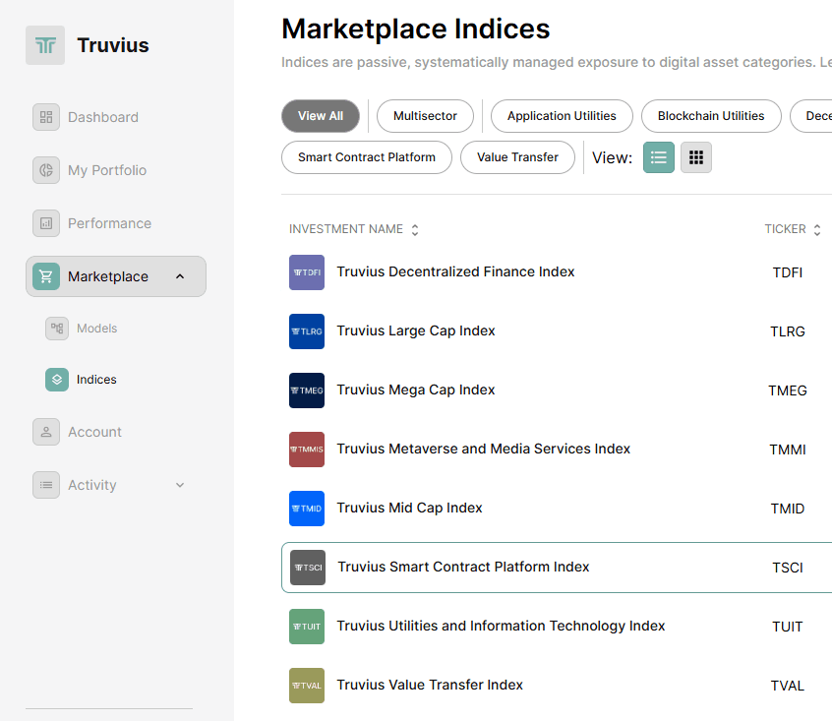Screen dimensions: 832x721
Task: Click the Performance chart icon
Action: (45, 223)
